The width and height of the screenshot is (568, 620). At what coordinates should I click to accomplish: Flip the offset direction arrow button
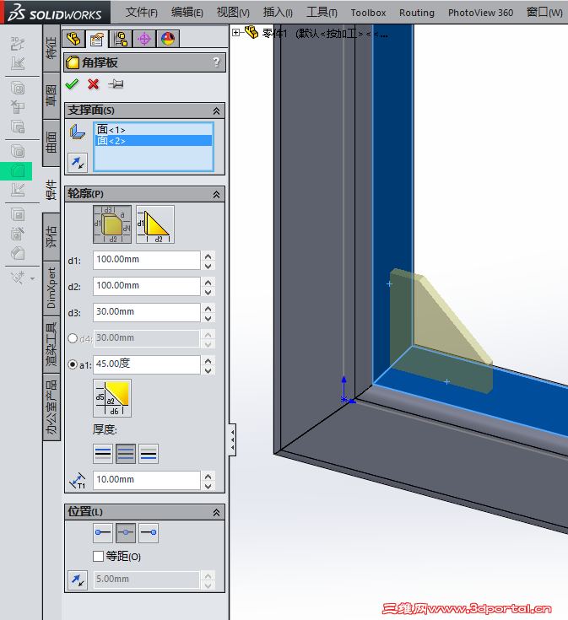78,580
